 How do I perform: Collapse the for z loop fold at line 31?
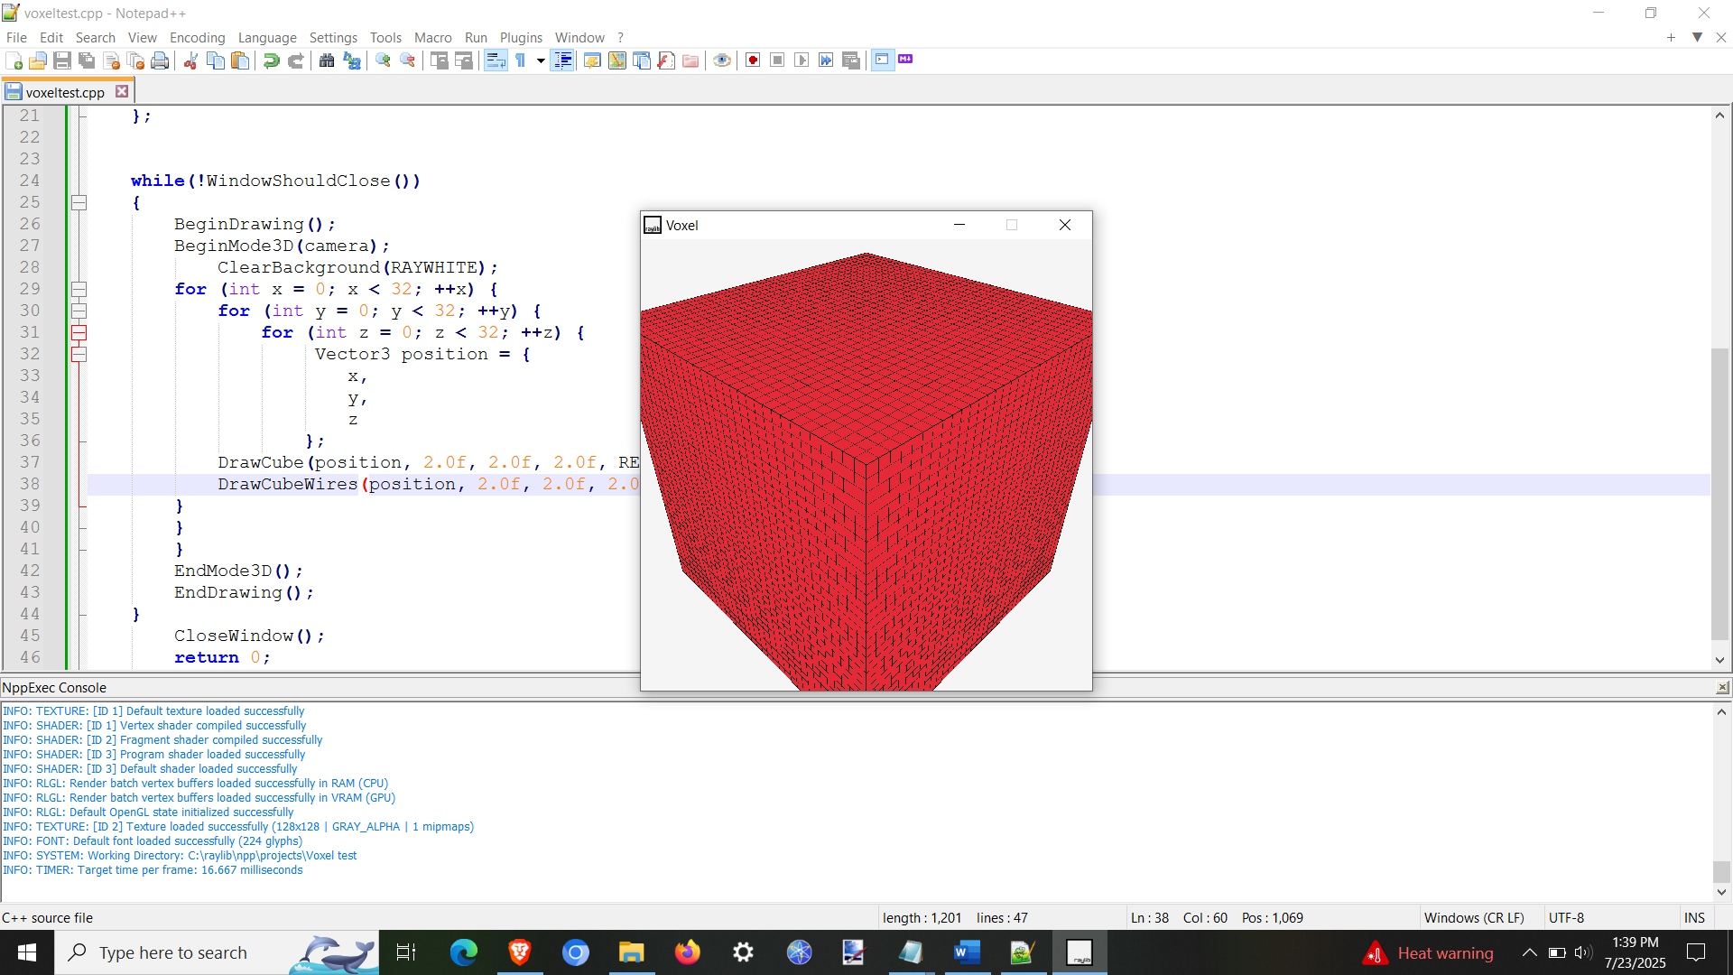point(79,332)
